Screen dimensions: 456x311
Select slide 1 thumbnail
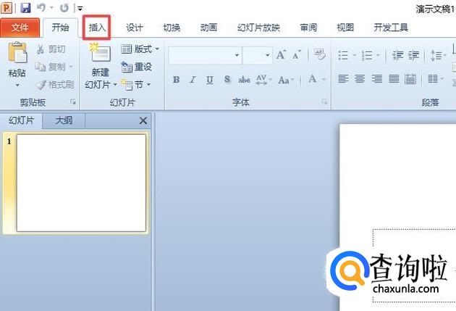click(81, 183)
